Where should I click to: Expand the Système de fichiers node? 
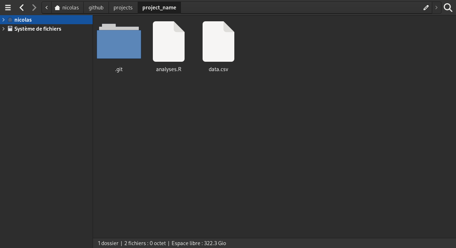(3, 29)
